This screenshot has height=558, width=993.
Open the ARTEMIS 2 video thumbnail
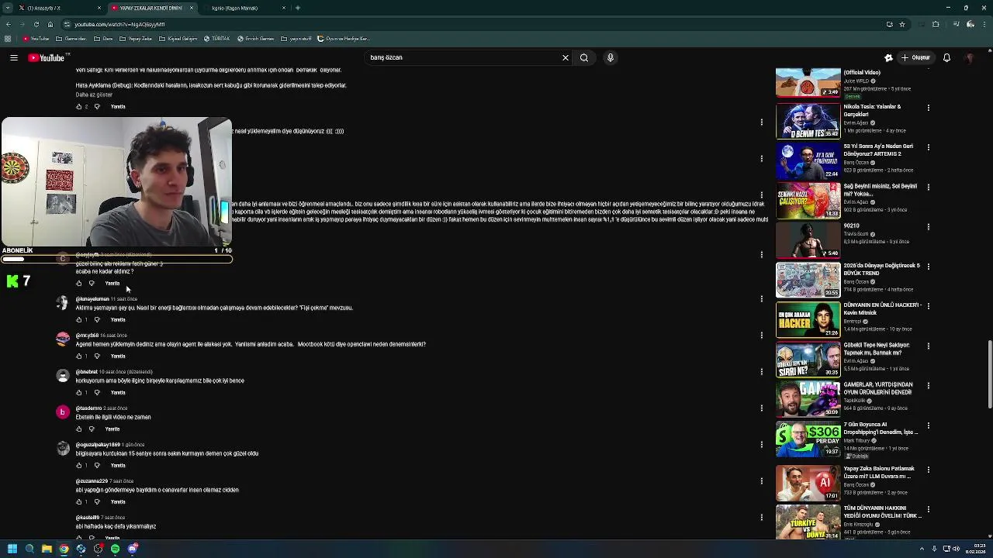(x=808, y=160)
